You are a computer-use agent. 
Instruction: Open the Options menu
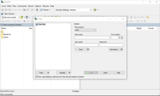[x=38, y=6]
